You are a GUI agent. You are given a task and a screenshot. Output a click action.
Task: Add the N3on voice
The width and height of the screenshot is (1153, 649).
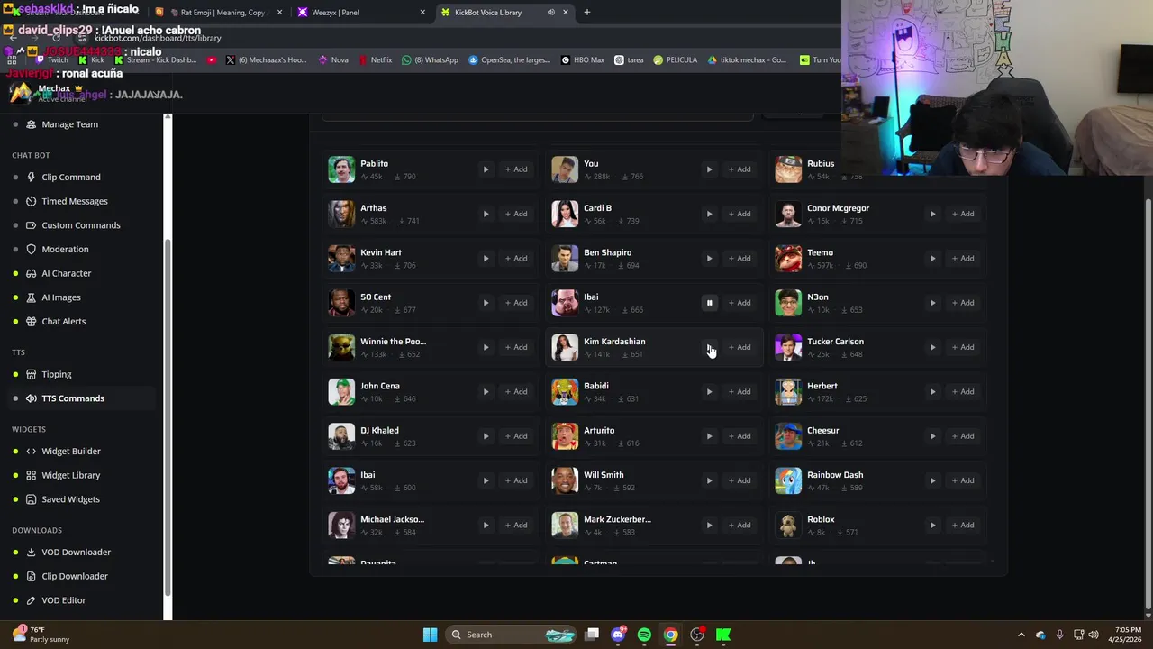point(963,303)
